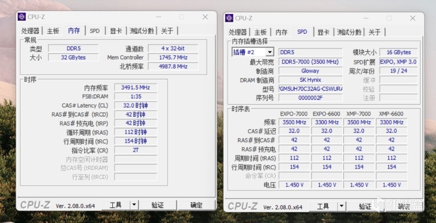This screenshot has height=223, width=436.
Task: Click the module size 16 GBytes field
Action: coord(398,52)
